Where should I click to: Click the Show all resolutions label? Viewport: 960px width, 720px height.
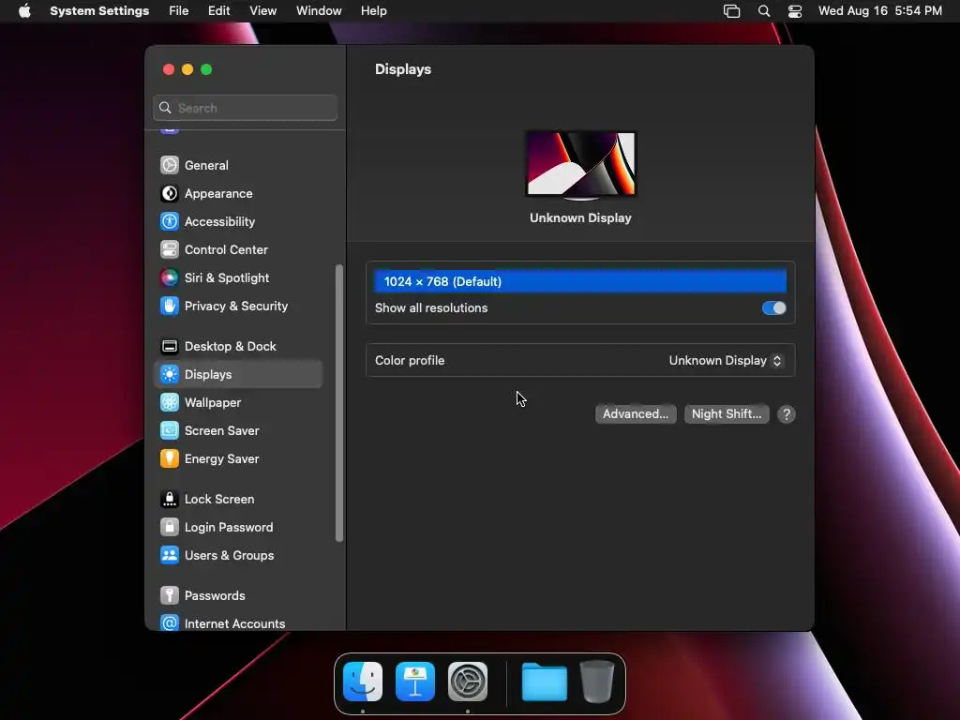coord(431,307)
